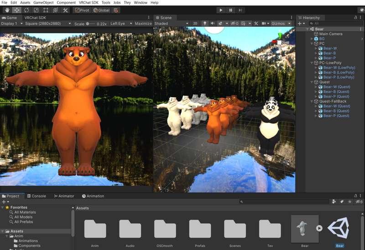Screen dimensions: 365x250
Task: Select Bear-W (LowPoly) in Hierarchy
Action: click(339, 67)
